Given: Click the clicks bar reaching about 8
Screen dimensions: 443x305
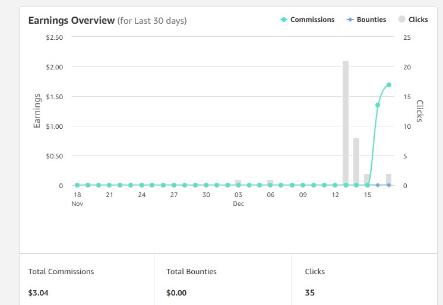Looking at the screenshot, I should click(356, 161).
